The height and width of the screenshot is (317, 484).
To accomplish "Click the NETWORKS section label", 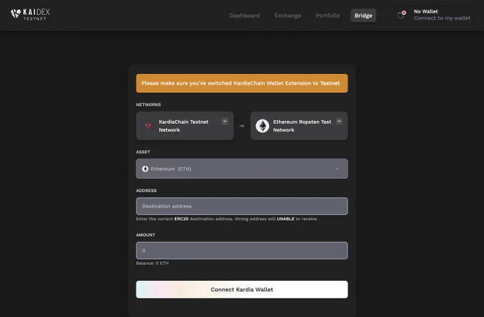I will click(149, 104).
